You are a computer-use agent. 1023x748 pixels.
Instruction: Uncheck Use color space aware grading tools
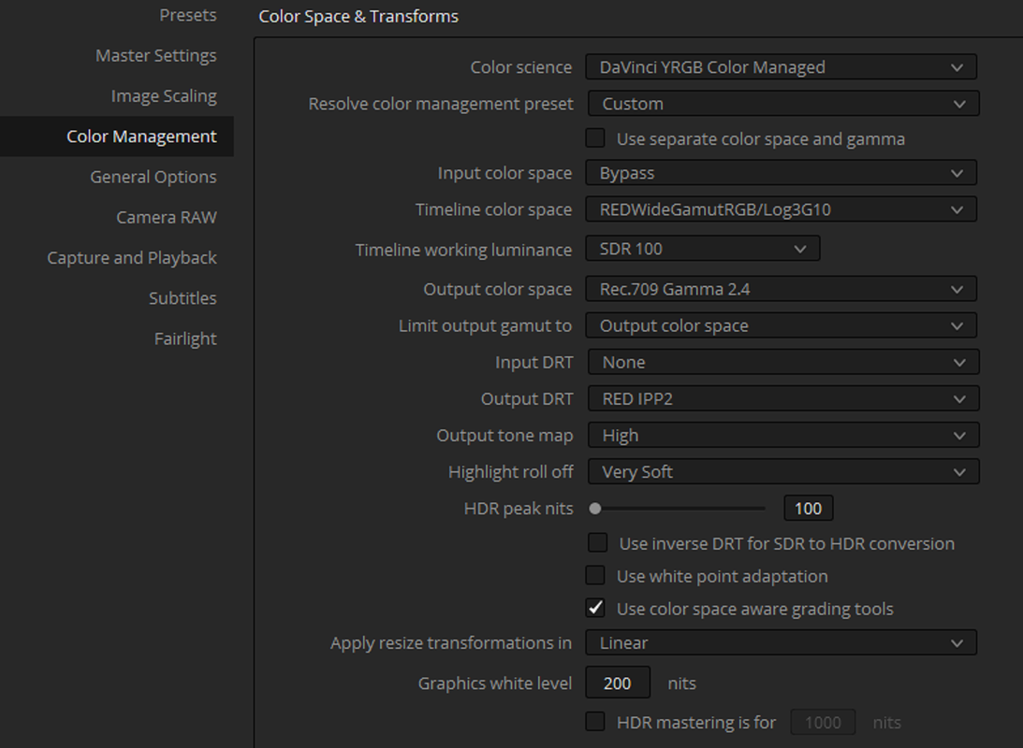[595, 608]
